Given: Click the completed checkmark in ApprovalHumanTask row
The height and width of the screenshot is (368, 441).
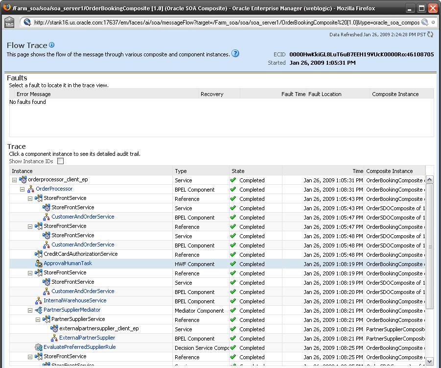Looking at the screenshot, I should point(233,264).
